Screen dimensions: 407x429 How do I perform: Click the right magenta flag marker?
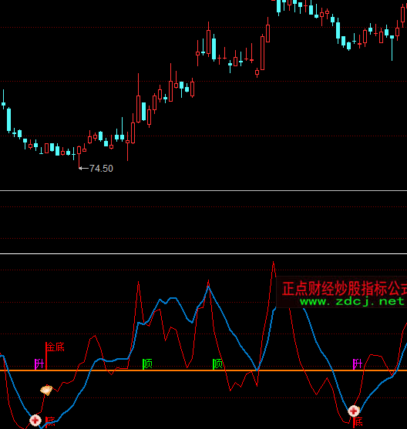point(358,364)
